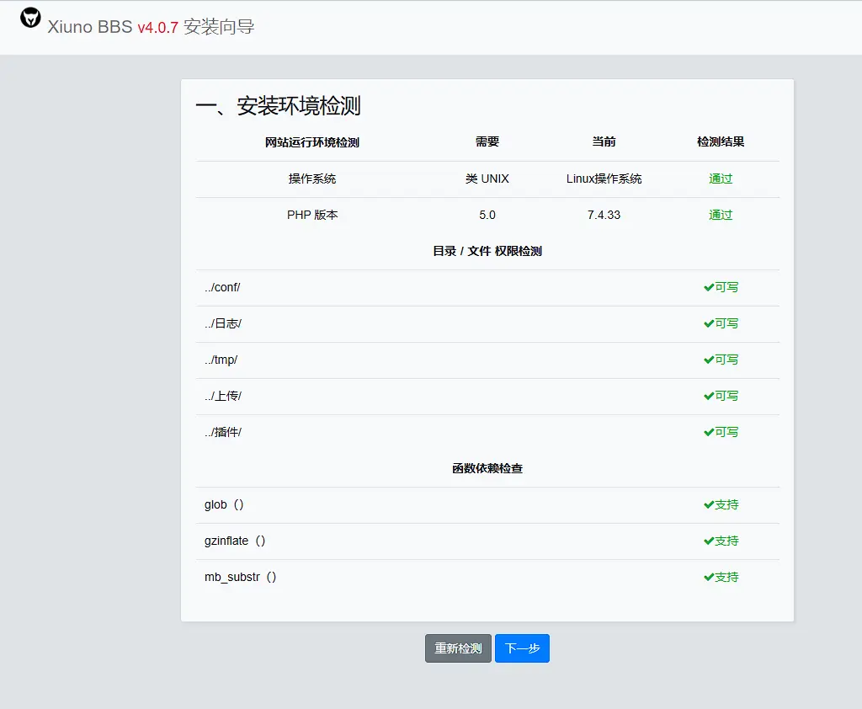The width and height of the screenshot is (862, 709).
Task: Click the green checkmark for ../上传/
Action: click(x=709, y=396)
